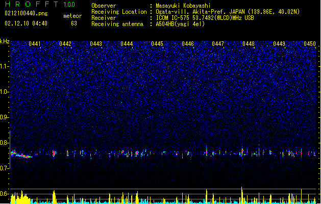This screenshot has width=321, height=204.
Task: Click the 0.9 kHz axis label
Action: coord(5,117)
